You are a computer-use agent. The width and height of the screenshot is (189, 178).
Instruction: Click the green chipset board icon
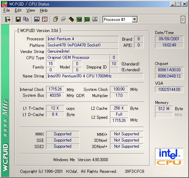[x=79, y=19]
